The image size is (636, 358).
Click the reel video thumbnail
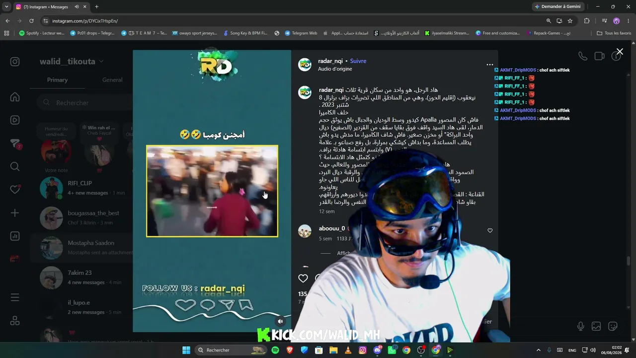click(x=212, y=191)
